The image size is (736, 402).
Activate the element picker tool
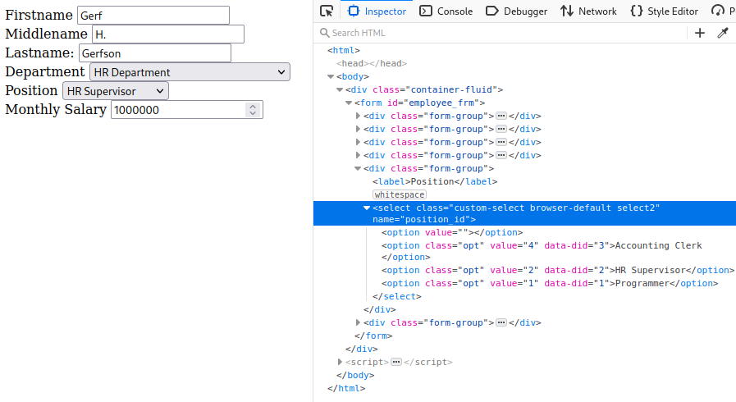(327, 11)
